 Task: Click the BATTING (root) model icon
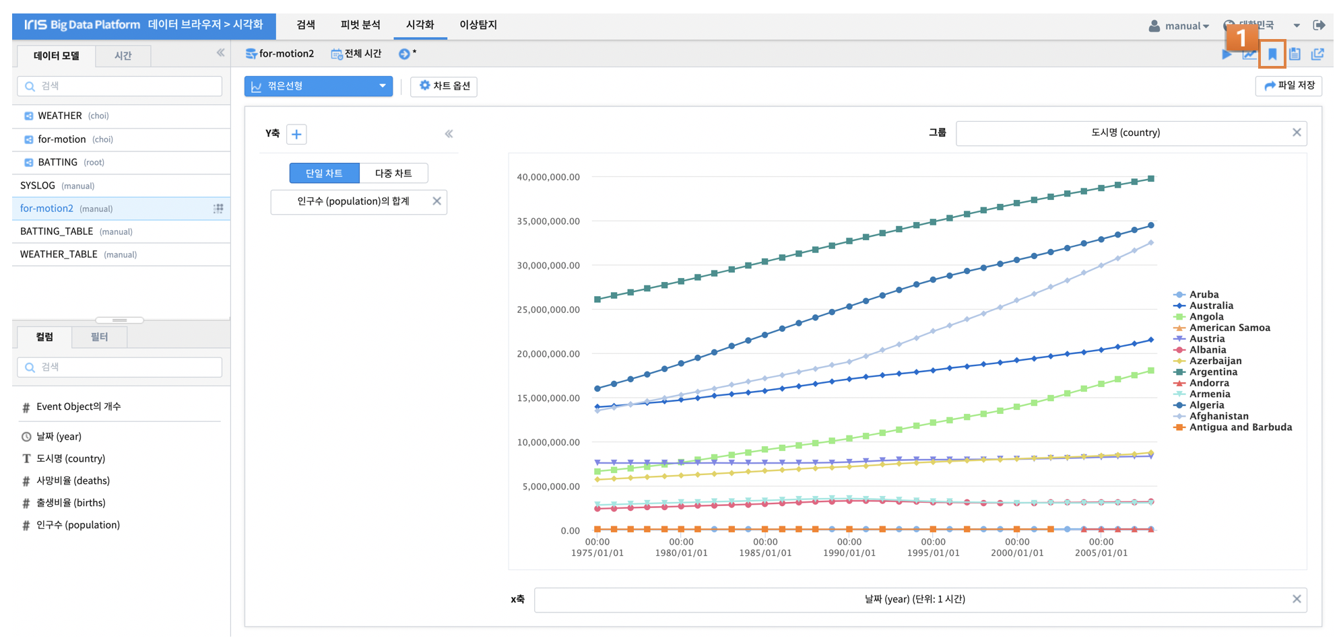tap(28, 162)
